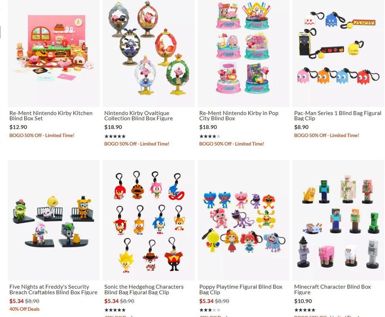The width and height of the screenshot is (385, 317).
Task: Click the Five Nights at Freddy's product title
Action: click(x=53, y=290)
